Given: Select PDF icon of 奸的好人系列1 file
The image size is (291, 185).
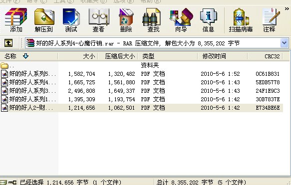Looking at the screenshot, I should tap(4, 99).
